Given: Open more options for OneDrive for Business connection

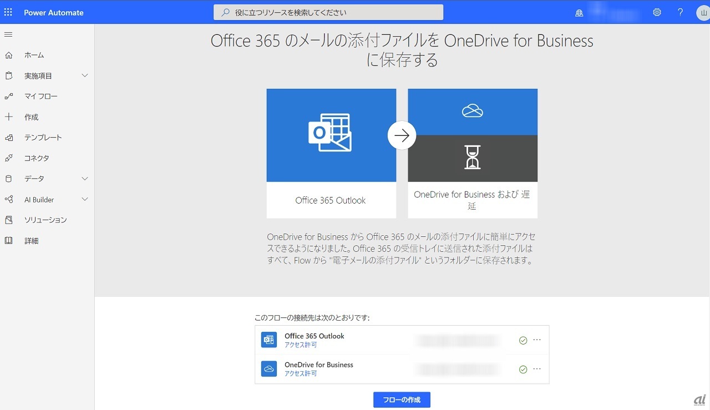Looking at the screenshot, I should [x=537, y=368].
